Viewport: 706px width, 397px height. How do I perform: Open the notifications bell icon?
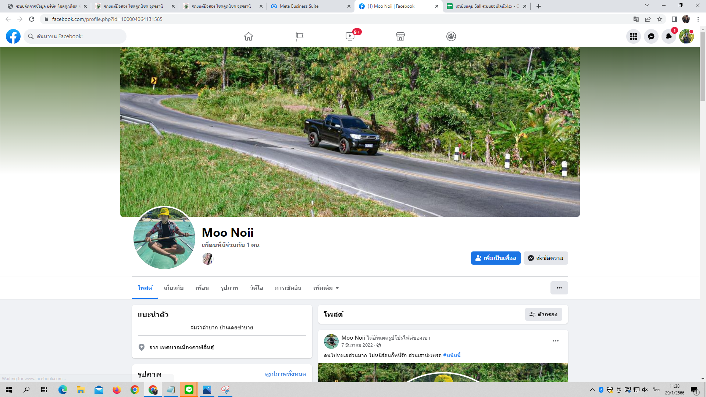pyautogui.click(x=668, y=36)
